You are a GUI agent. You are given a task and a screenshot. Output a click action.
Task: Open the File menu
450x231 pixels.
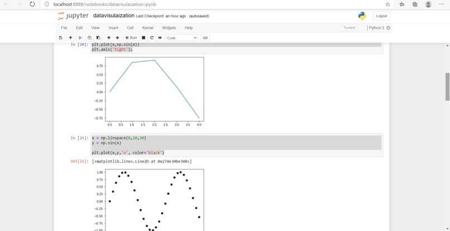point(64,28)
